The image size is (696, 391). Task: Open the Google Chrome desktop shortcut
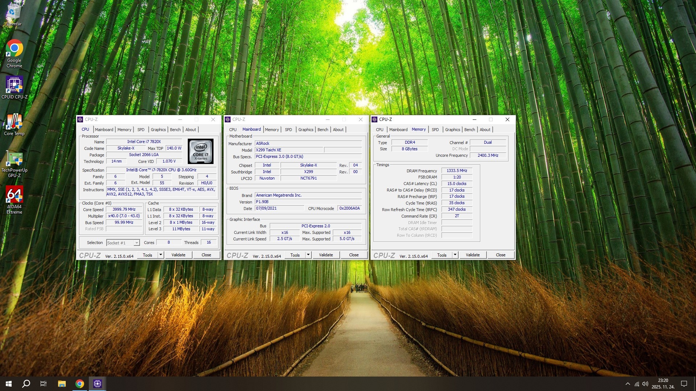tap(14, 49)
